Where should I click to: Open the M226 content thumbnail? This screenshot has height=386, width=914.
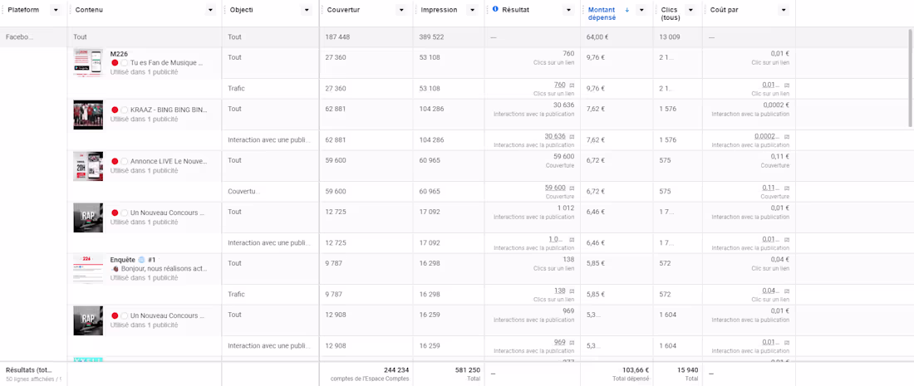pos(88,63)
